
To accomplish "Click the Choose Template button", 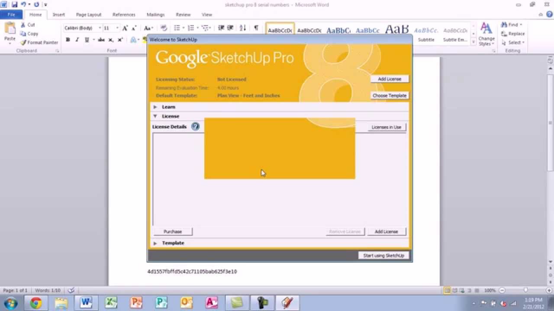I will [x=389, y=95].
